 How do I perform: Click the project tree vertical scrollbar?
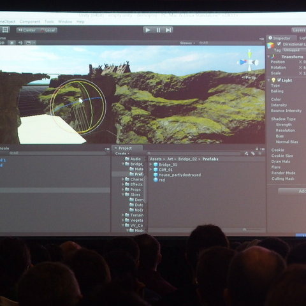(x=145, y=180)
